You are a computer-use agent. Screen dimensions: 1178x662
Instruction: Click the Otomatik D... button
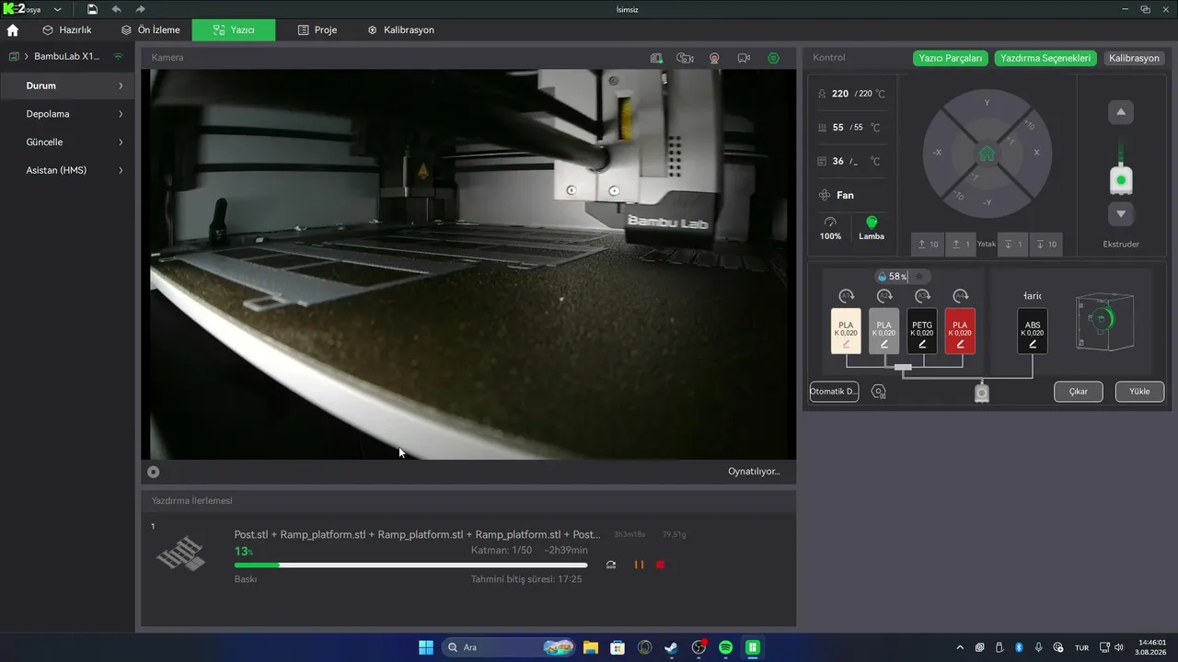point(834,392)
